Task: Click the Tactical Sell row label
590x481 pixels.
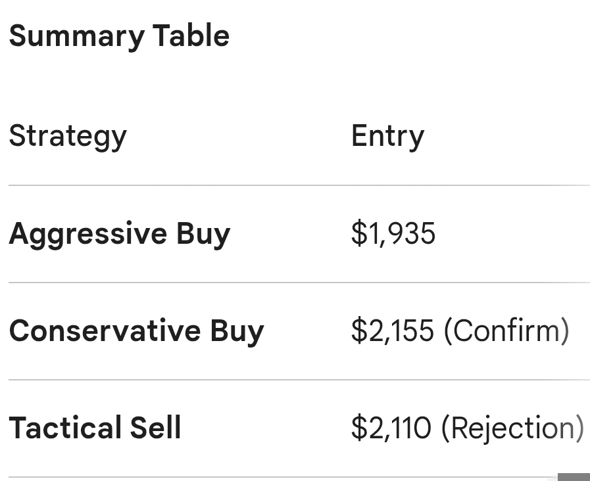Action: coord(95,428)
